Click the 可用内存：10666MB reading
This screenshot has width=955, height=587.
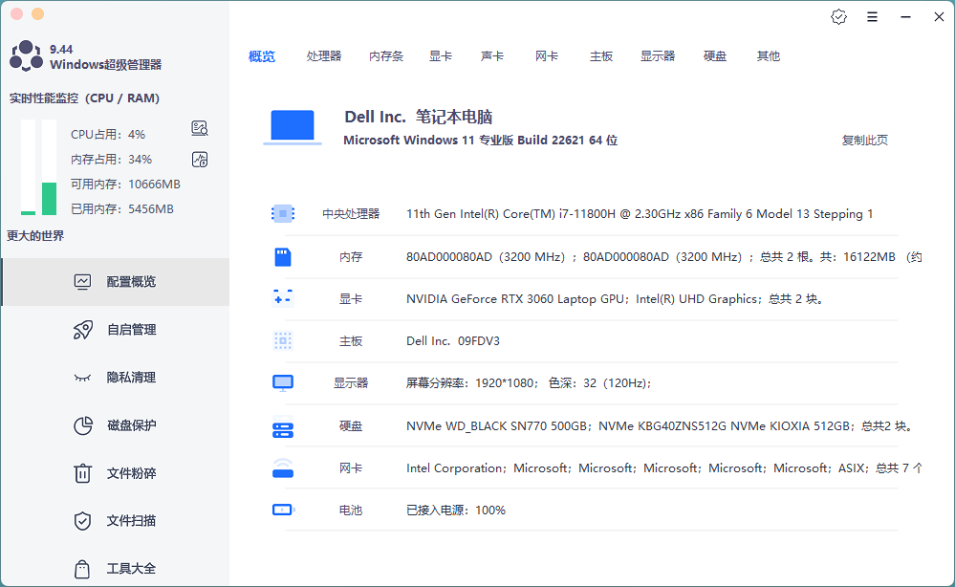click(x=125, y=184)
